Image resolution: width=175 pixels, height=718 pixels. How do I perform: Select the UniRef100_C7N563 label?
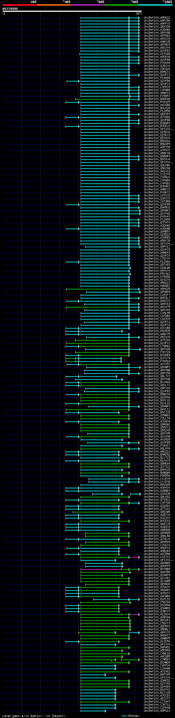(157, 659)
